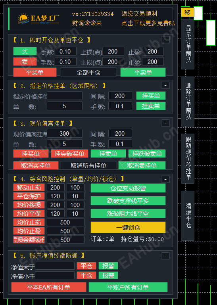The image size is (217, 305).
Task: Click 清漏平仓 side button
Action: [188, 215]
